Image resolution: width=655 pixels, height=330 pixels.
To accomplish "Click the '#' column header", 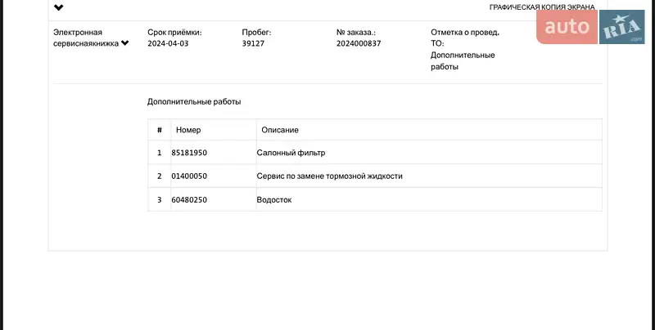I will pyautogui.click(x=159, y=130).
